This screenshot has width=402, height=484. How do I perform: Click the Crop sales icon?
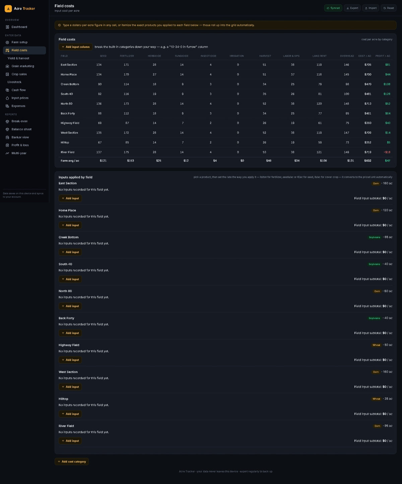[x=7, y=74]
